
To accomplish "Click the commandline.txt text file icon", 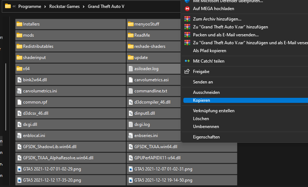I will 131,91.
